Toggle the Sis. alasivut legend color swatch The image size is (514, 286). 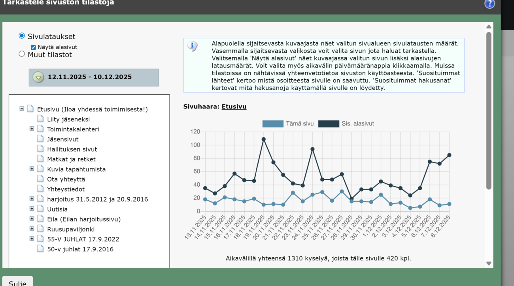329,124
